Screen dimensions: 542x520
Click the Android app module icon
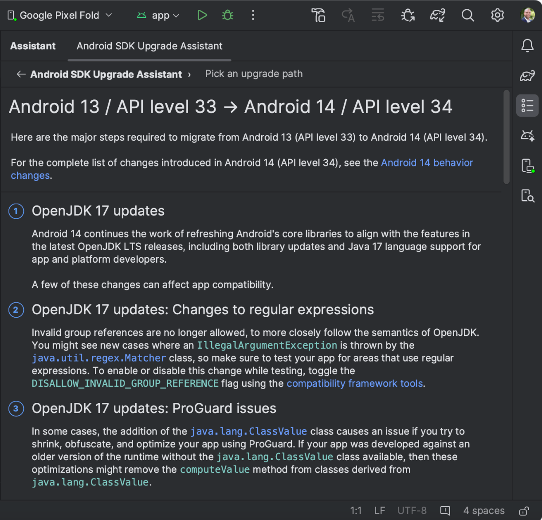(141, 16)
